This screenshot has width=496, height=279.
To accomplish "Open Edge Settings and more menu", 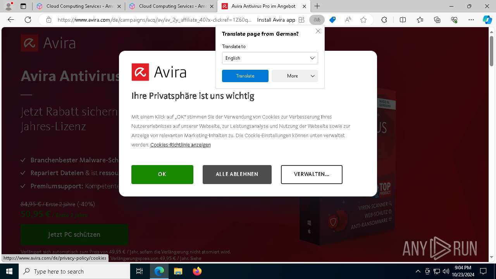I will point(471,20).
